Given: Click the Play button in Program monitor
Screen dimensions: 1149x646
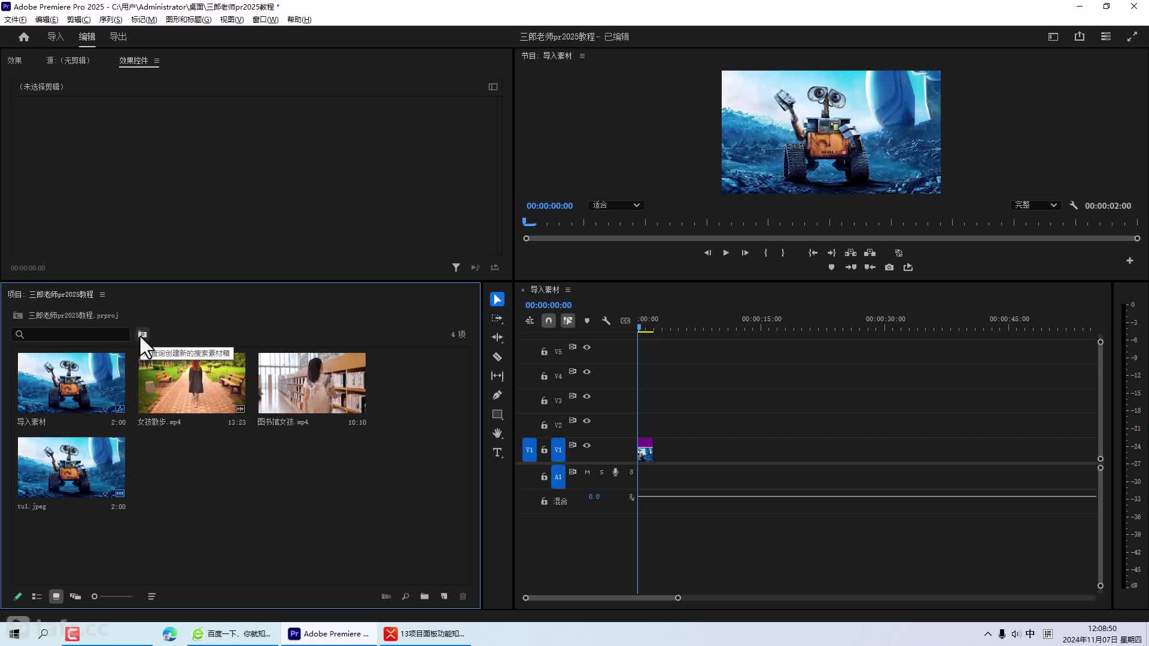Looking at the screenshot, I should point(726,252).
